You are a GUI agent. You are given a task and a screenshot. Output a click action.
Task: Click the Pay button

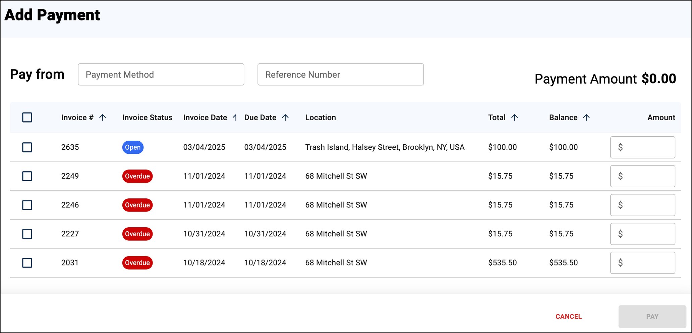pyautogui.click(x=652, y=317)
